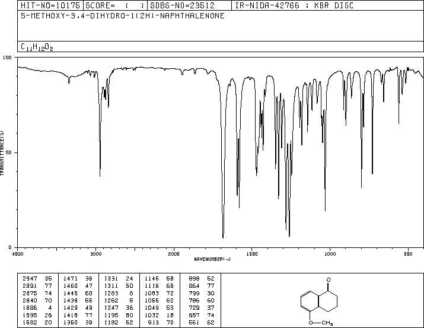Click the WAVENUMBER axis label under the plot

point(212,259)
